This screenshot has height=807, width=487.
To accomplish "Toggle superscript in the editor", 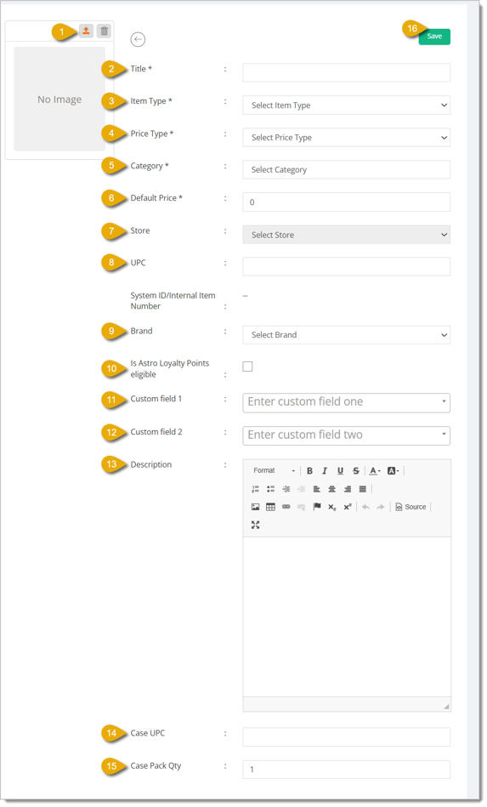I will pyautogui.click(x=348, y=507).
